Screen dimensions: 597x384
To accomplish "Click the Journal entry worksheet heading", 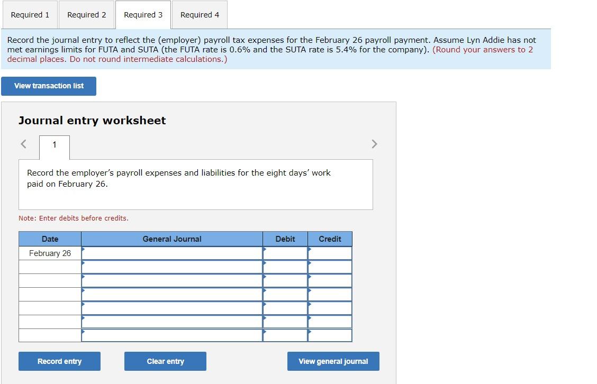I will [92, 120].
